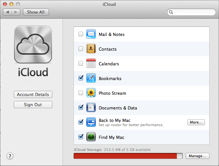Viewport: 219px width, 166px height.
Task: Open help with the question mark button
Action: (x=10, y=156)
